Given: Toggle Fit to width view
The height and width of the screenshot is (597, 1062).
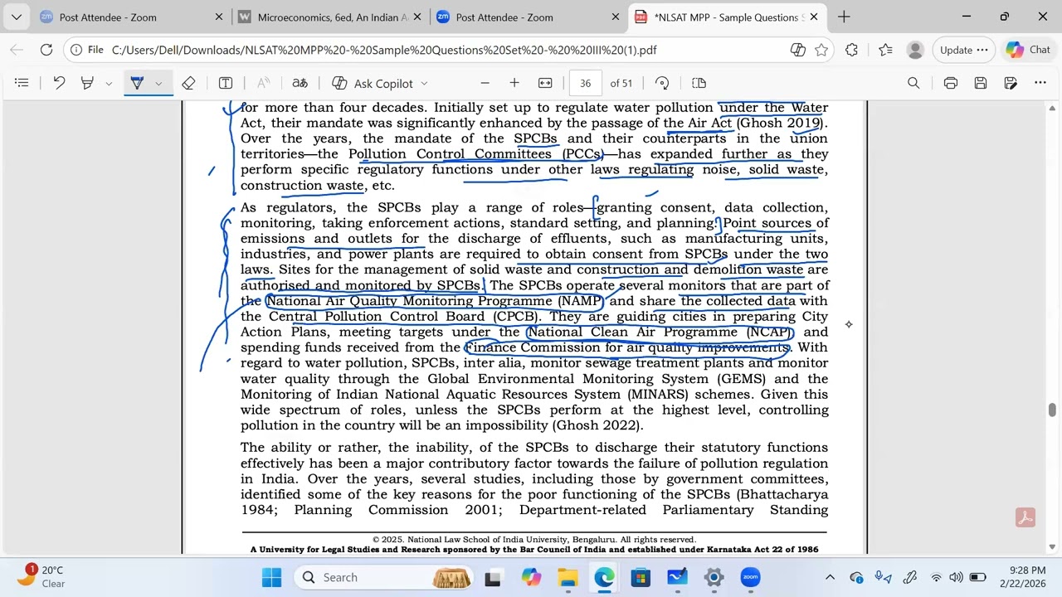Looking at the screenshot, I should point(545,83).
